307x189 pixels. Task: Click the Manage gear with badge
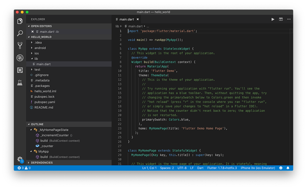click(x=20, y=159)
